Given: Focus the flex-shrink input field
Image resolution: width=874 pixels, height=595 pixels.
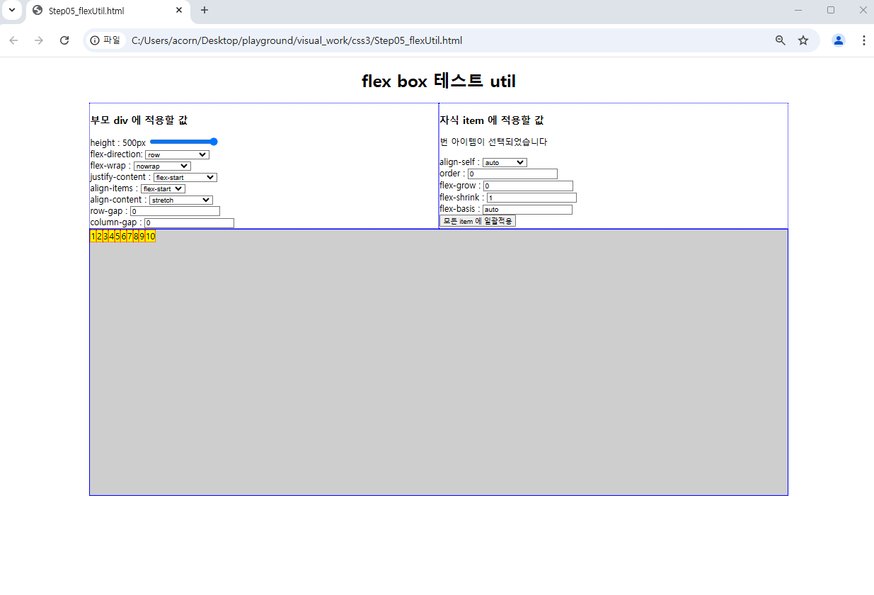Looking at the screenshot, I should coord(531,198).
